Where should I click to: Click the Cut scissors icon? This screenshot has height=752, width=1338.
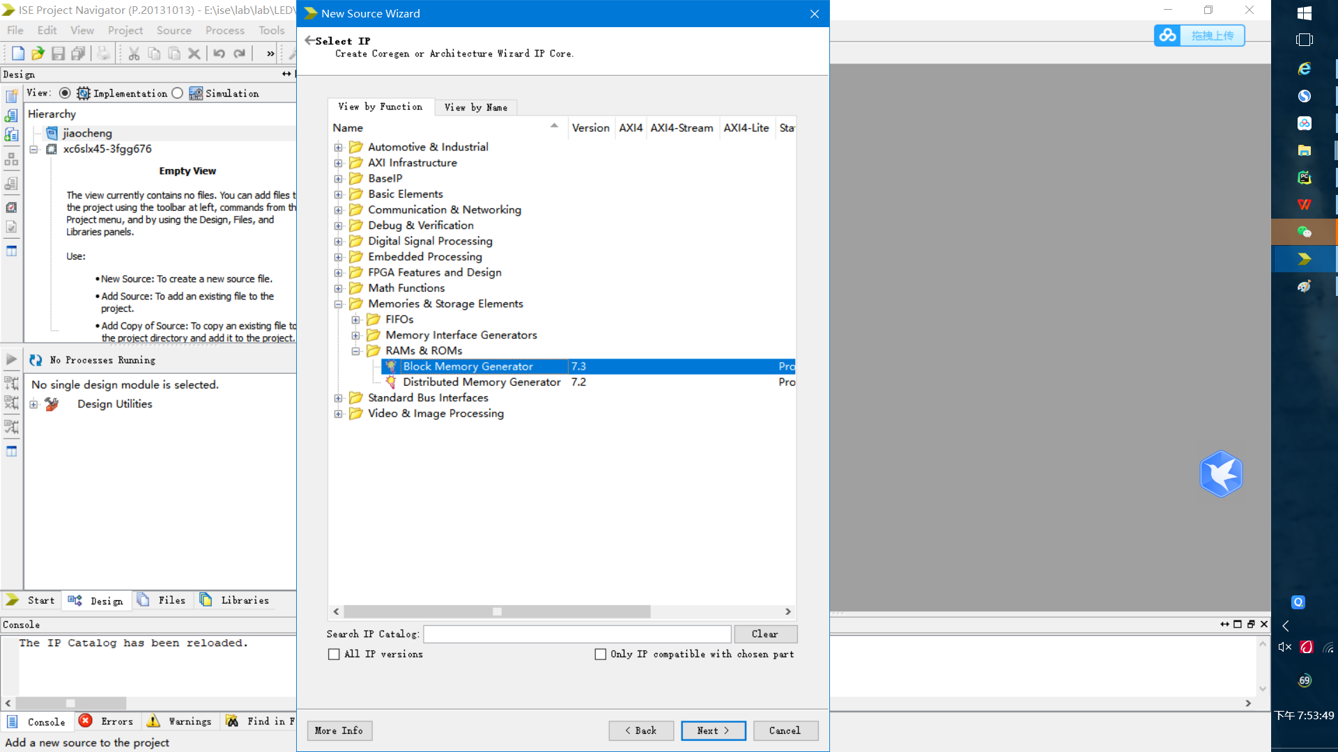134,53
